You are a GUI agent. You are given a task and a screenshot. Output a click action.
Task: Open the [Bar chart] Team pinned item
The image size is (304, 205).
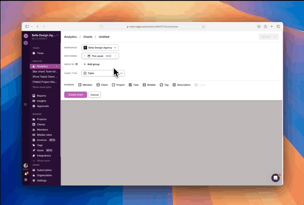(x=45, y=72)
